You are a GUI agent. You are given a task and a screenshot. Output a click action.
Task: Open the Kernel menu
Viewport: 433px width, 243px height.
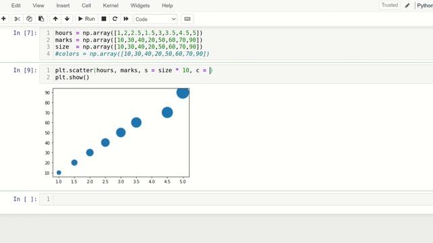pos(110,5)
